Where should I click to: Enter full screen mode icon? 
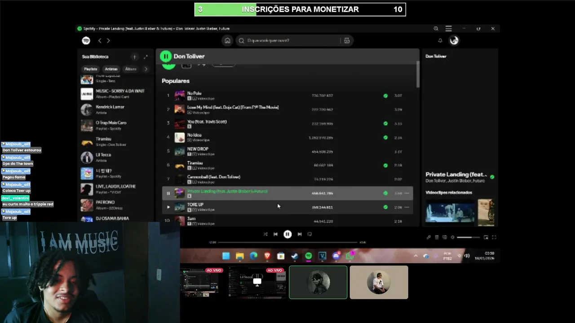tap(494, 237)
